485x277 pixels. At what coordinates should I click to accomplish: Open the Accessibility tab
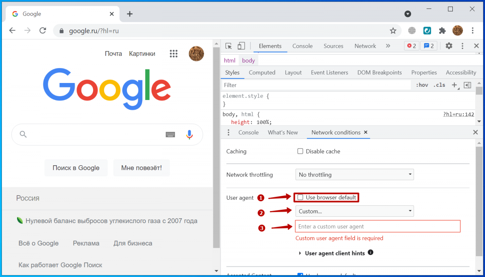coord(461,72)
